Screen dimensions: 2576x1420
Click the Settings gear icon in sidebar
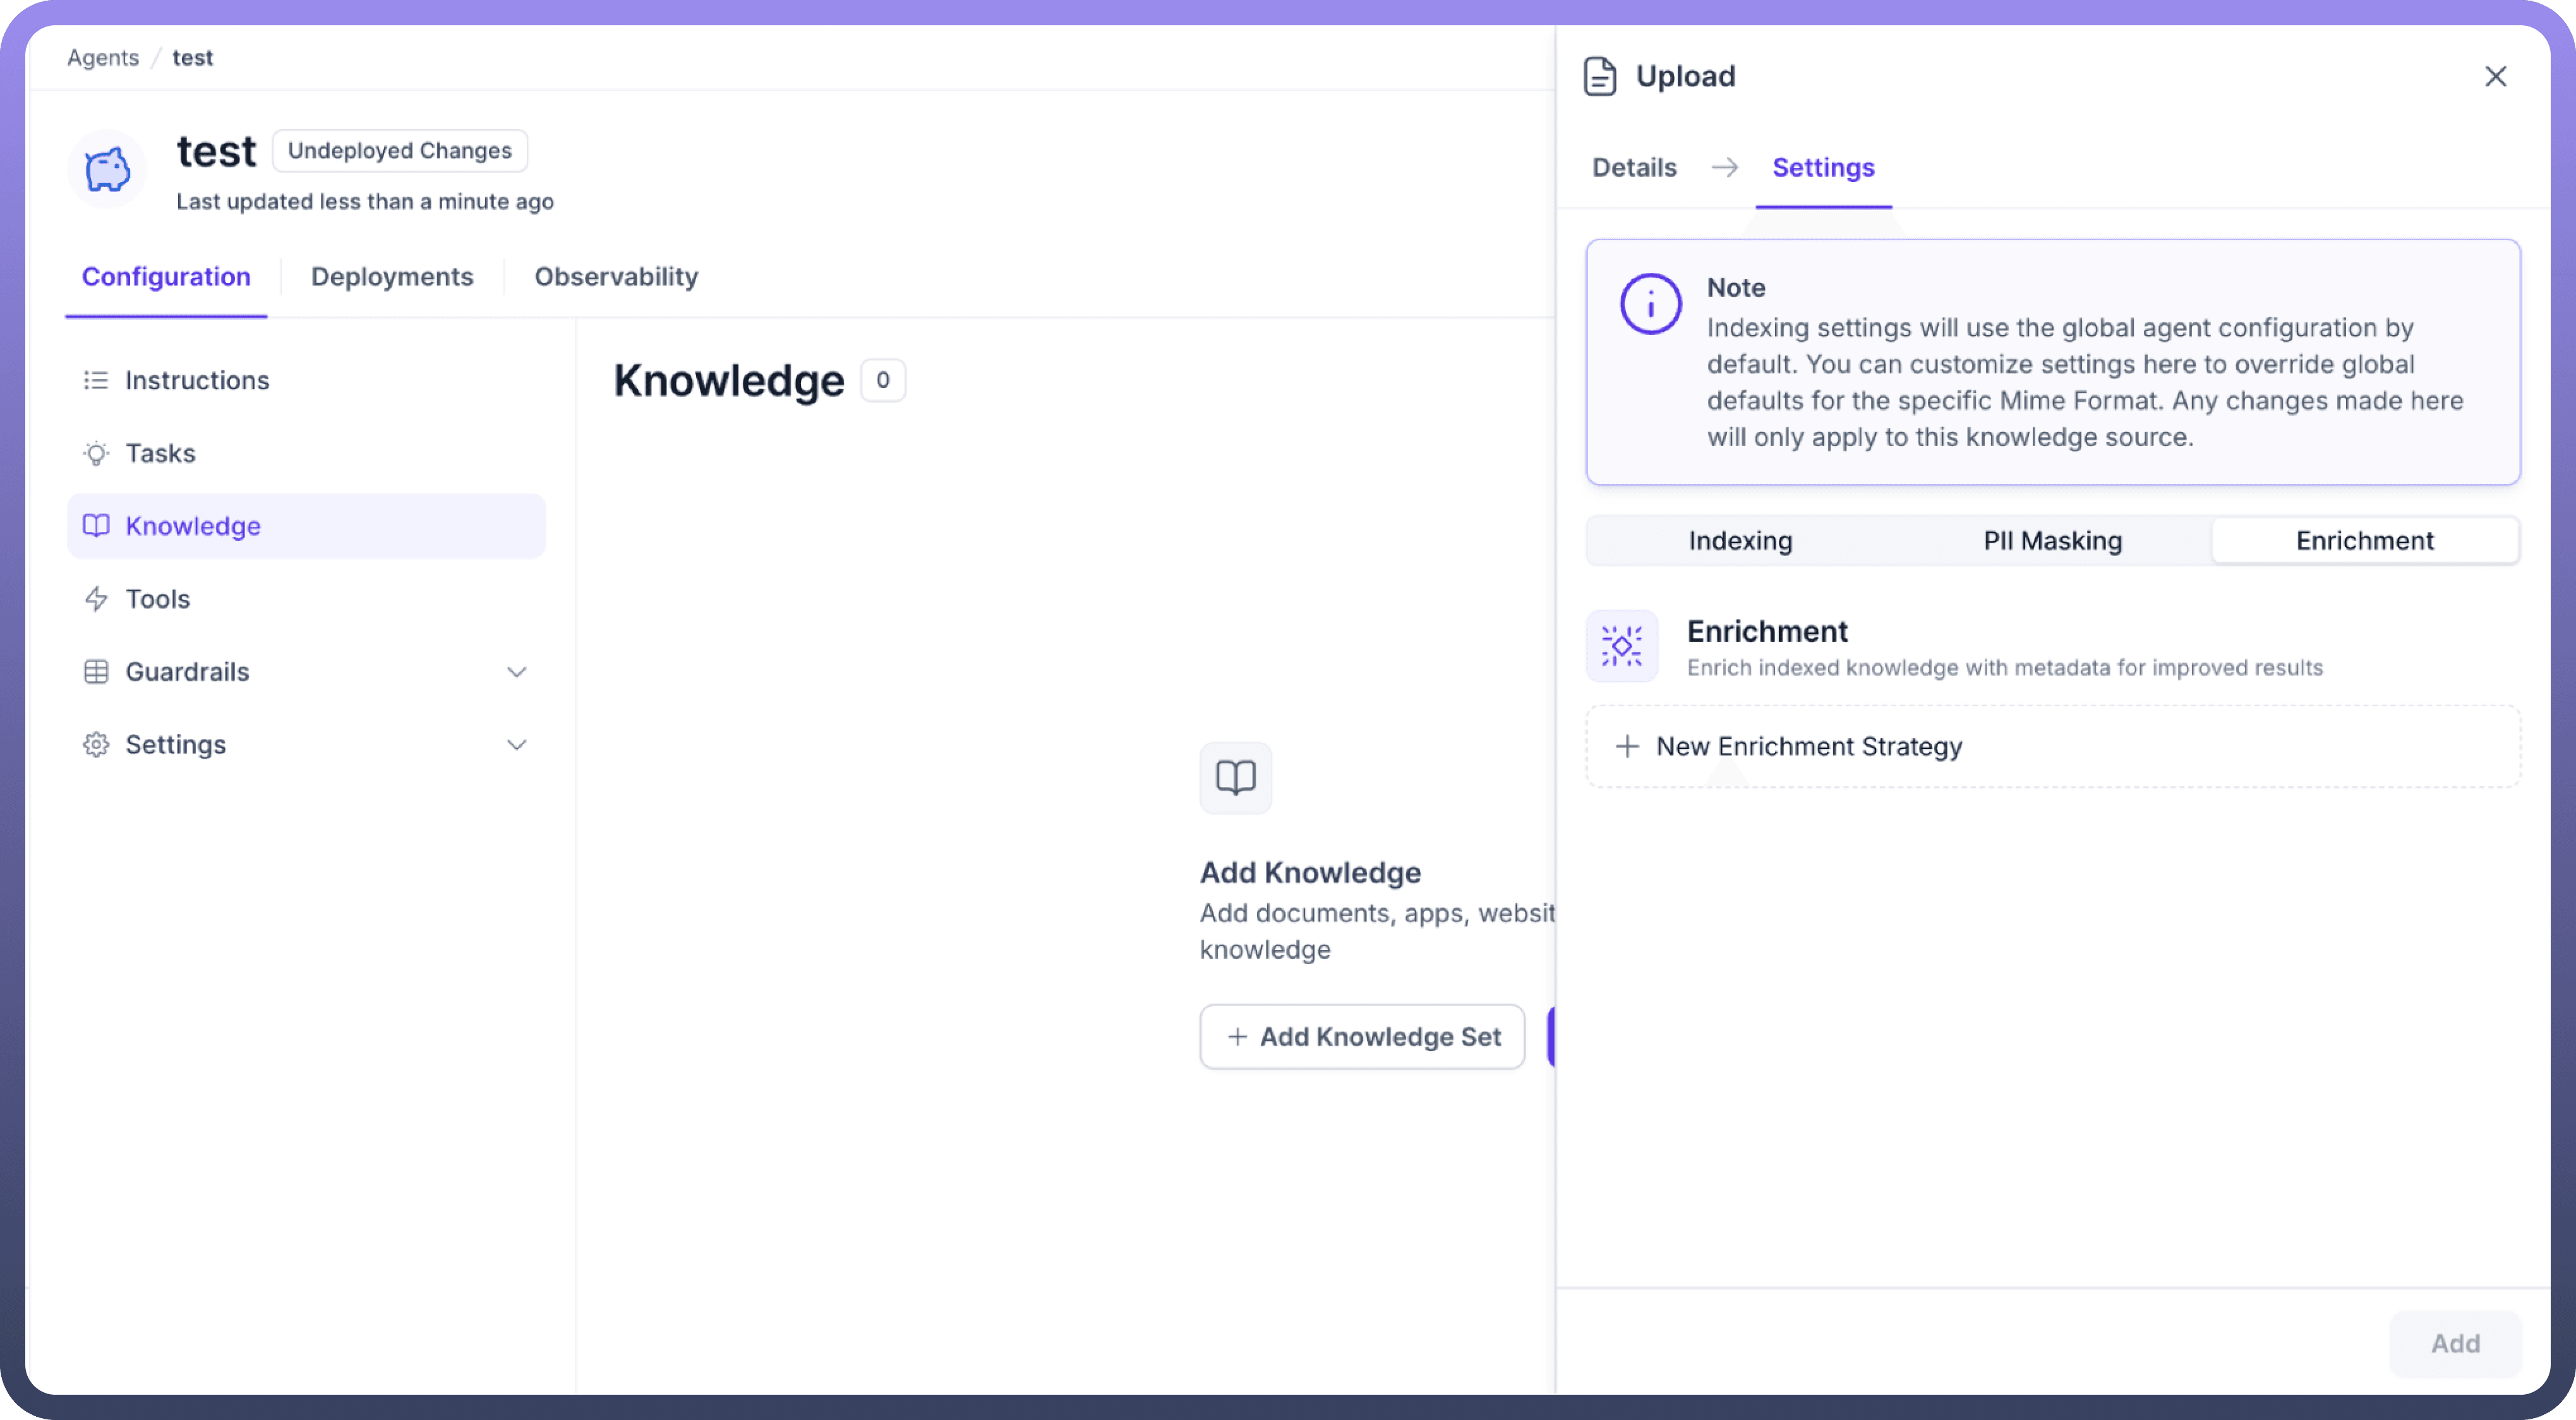coord(96,745)
